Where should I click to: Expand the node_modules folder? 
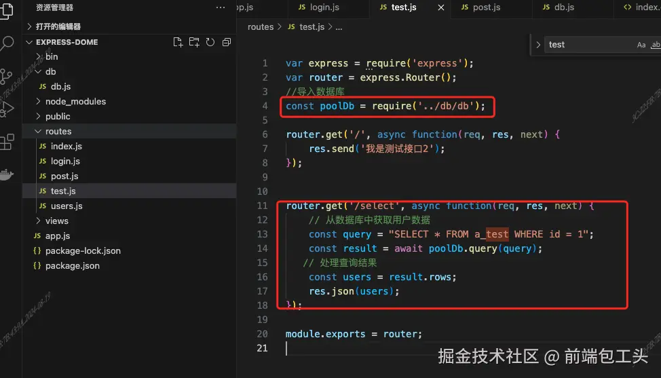pos(129,102)
